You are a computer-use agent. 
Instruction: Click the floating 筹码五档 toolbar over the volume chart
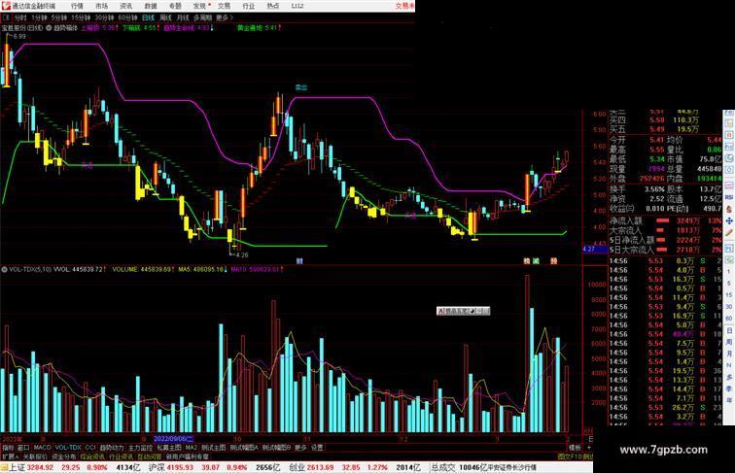tap(463, 311)
